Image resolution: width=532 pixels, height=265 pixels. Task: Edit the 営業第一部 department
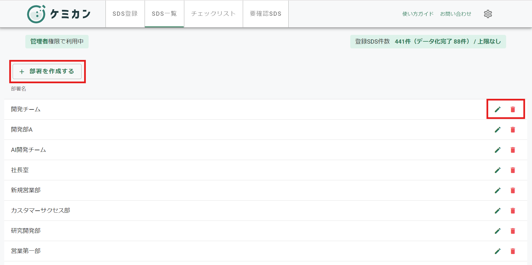point(498,251)
